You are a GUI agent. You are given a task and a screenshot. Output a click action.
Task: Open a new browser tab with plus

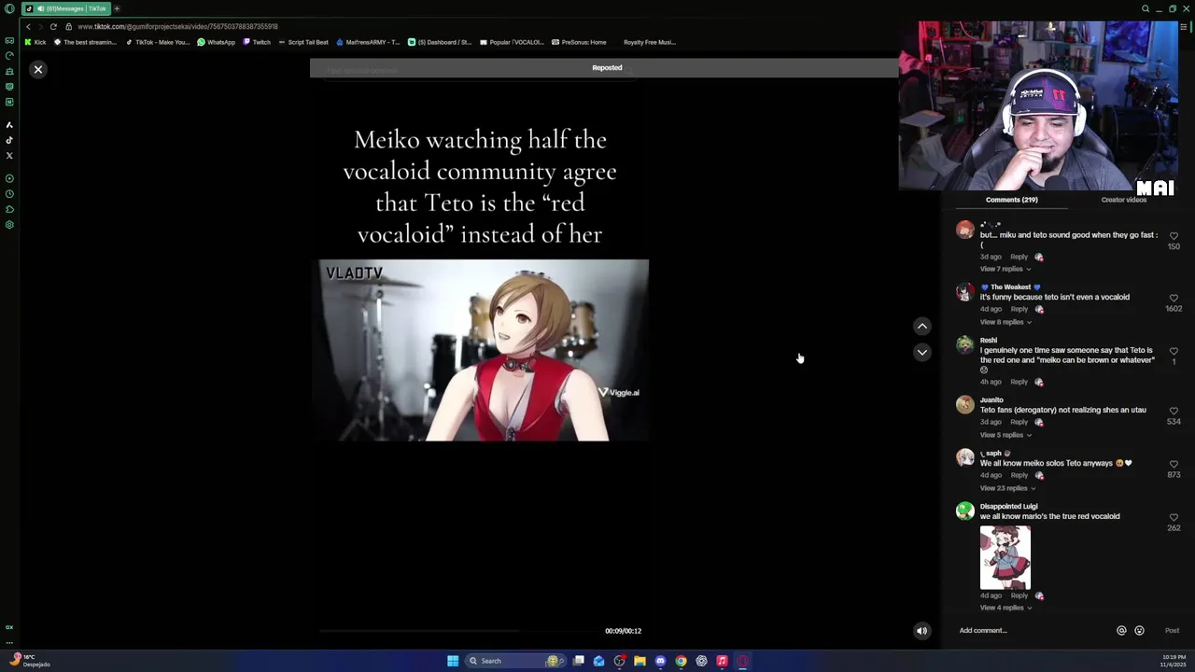(x=117, y=8)
